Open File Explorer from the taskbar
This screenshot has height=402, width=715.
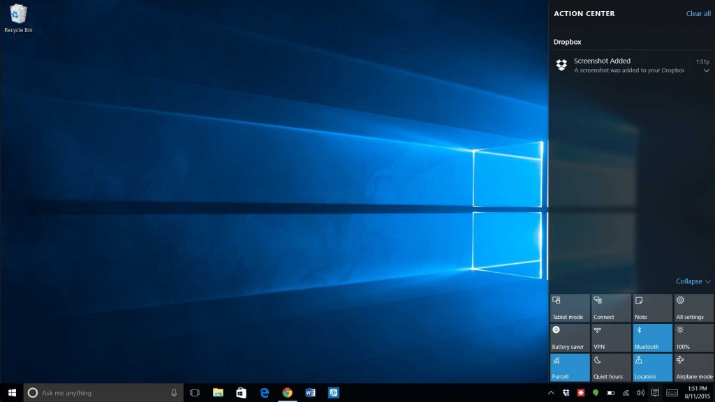[x=218, y=392]
